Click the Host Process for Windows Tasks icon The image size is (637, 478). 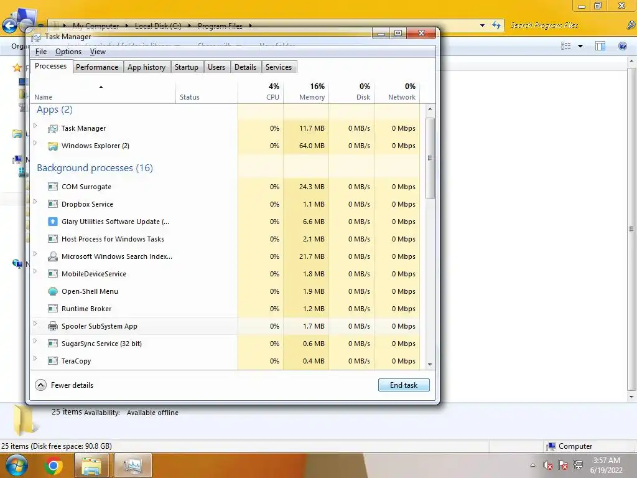click(x=53, y=240)
